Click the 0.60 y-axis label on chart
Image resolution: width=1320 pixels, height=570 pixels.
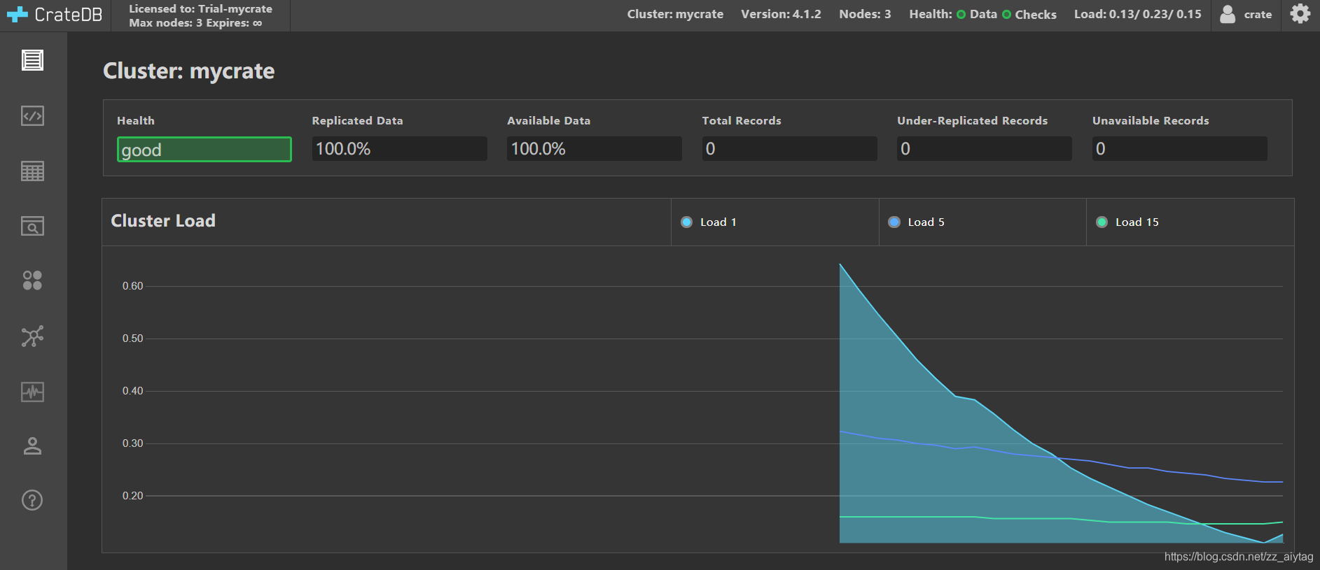[x=132, y=286]
